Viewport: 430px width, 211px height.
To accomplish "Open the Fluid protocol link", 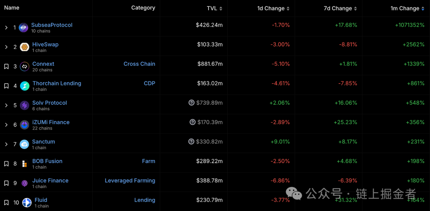I will point(41,200).
